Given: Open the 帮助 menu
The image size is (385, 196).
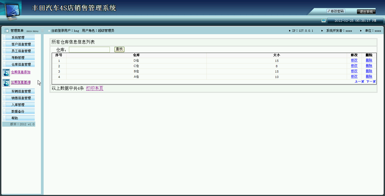Looking at the screenshot, I should pyautogui.click(x=19, y=118).
